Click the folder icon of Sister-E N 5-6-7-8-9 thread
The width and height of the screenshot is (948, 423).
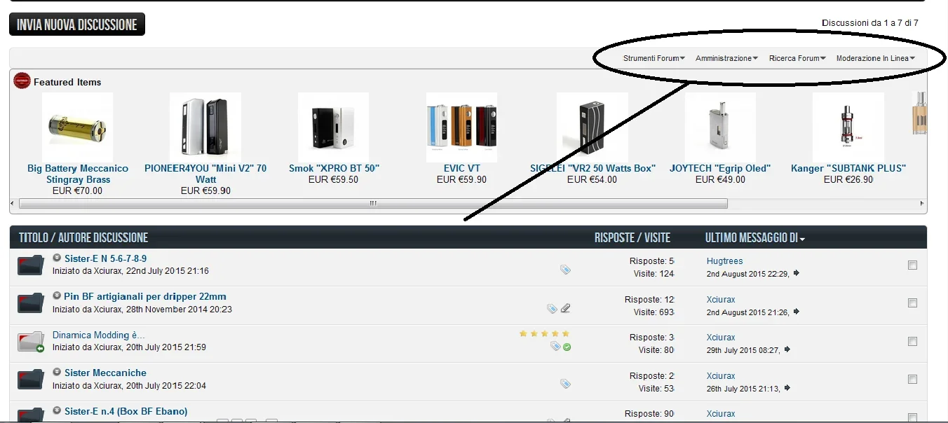click(x=31, y=266)
